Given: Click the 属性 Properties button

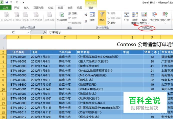Looking at the screenshot, I should (x=72, y=18).
